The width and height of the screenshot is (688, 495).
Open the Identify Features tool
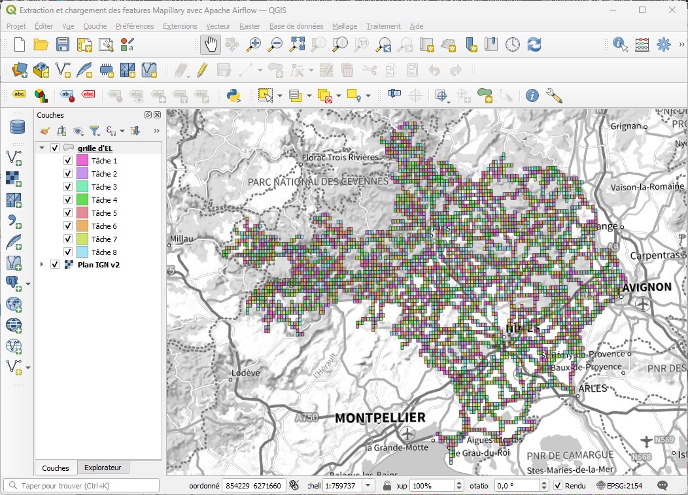pyautogui.click(x=620, y=44)
